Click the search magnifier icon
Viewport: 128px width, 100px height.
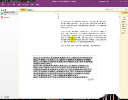click(125, 9)
